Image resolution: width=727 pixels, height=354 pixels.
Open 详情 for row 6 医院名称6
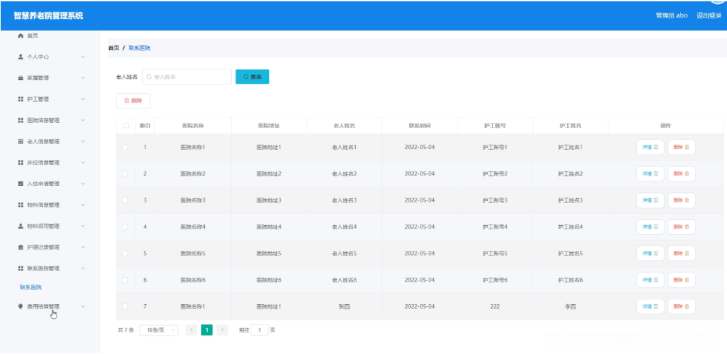650,280
